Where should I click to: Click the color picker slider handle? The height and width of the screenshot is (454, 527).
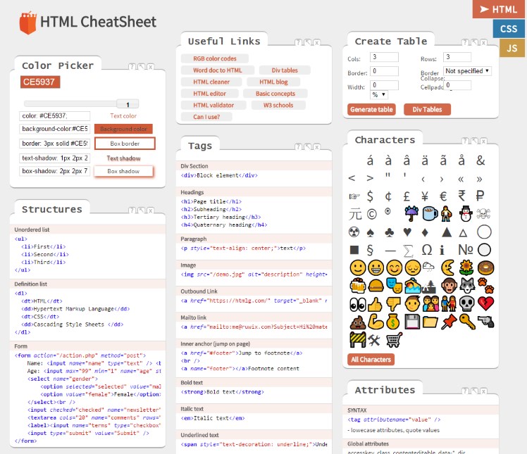pos(128,104)
